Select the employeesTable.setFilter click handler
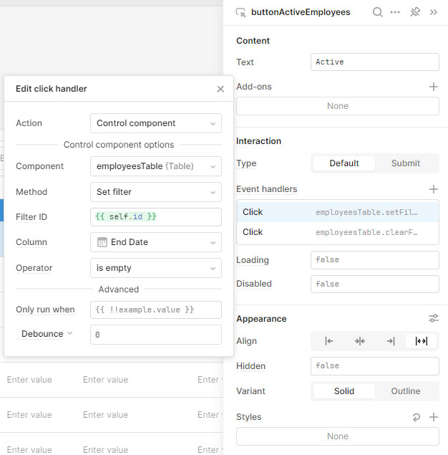Screen dimensions: 448x455 (x=337, y=212)
